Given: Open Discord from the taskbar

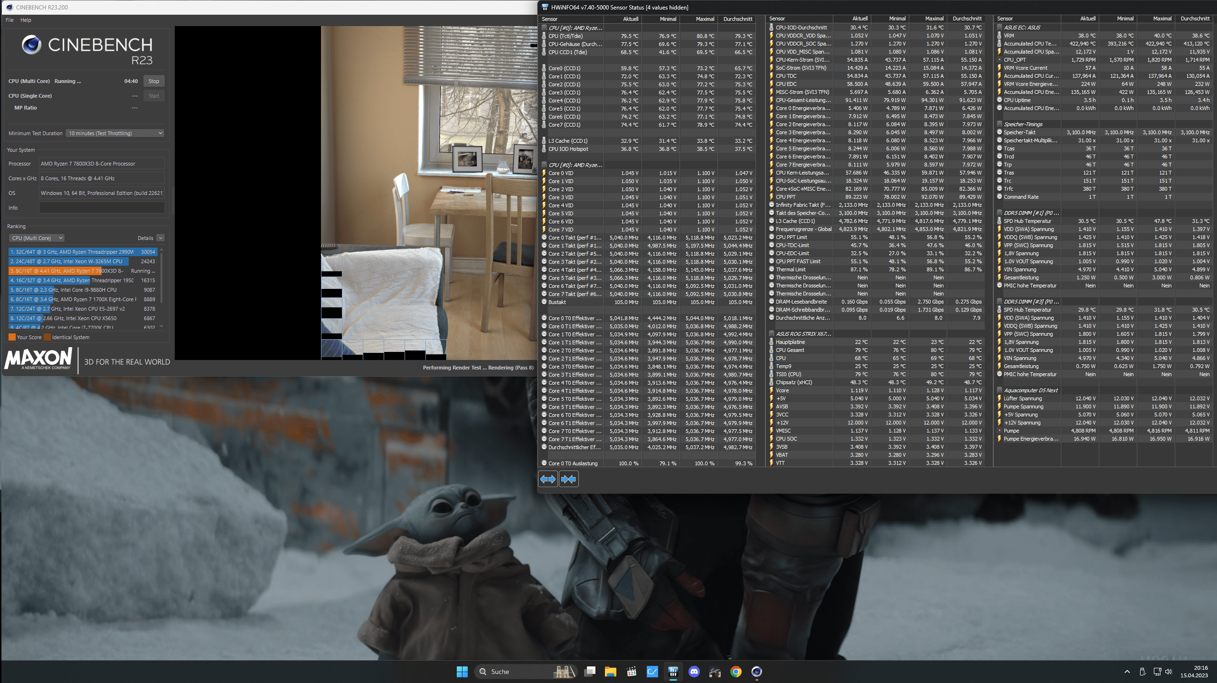Looking at the screenshot, I should [694, 672].
